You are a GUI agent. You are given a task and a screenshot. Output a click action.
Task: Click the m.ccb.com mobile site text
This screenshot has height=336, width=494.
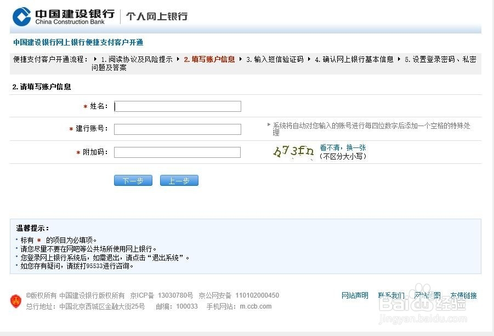tap(255, 306)
